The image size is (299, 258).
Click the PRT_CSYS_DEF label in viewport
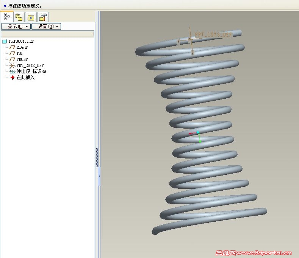pyautogui.click(x=213, y=35)
